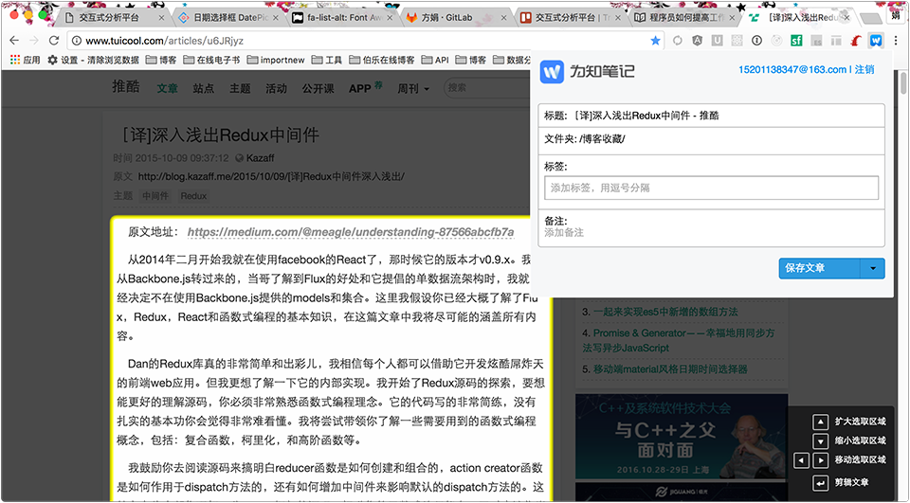This screenshot has width=910, height=503.
Task: Click the green sf extension icon
Action: 796,41
